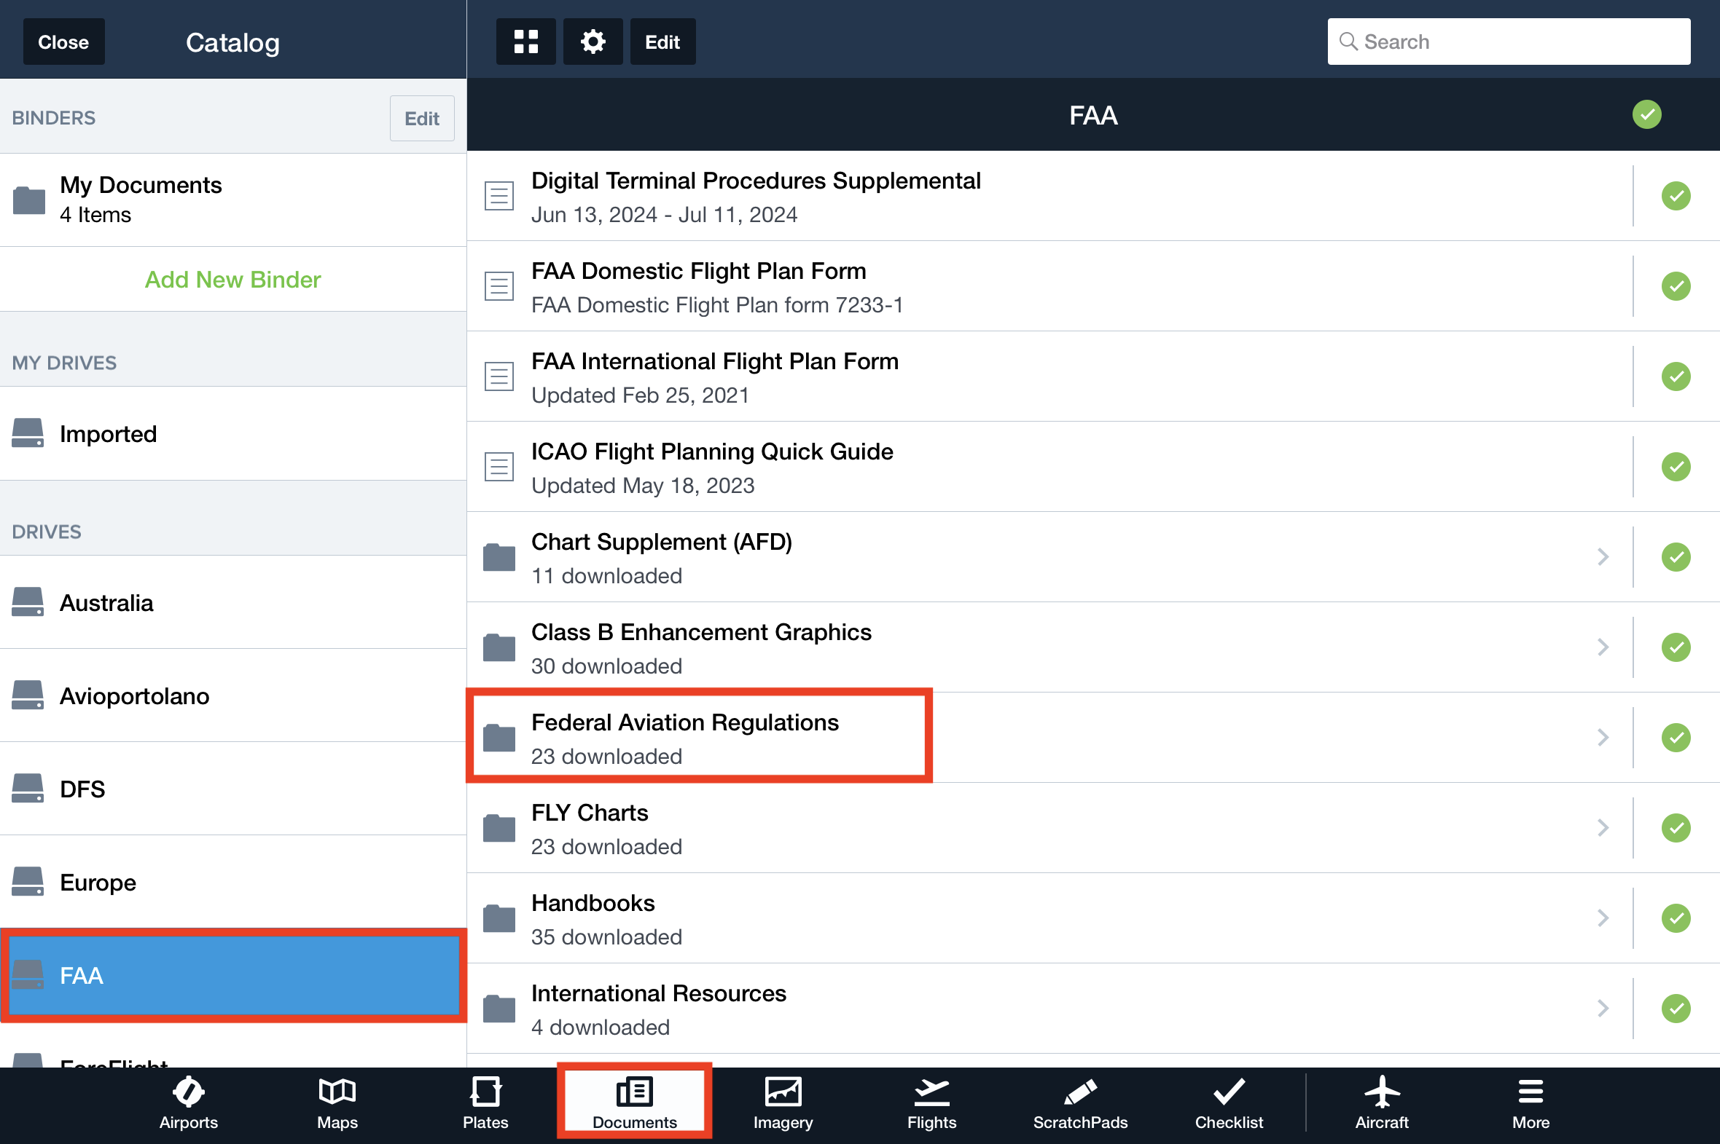
Task: Open 'FLY Charts' folder title
Action: [x=589, y=813]
